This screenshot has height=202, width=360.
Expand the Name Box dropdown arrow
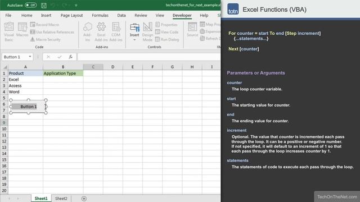coord(30,57)
